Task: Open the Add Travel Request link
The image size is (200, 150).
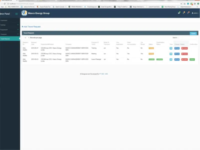Action: [32, 26]
